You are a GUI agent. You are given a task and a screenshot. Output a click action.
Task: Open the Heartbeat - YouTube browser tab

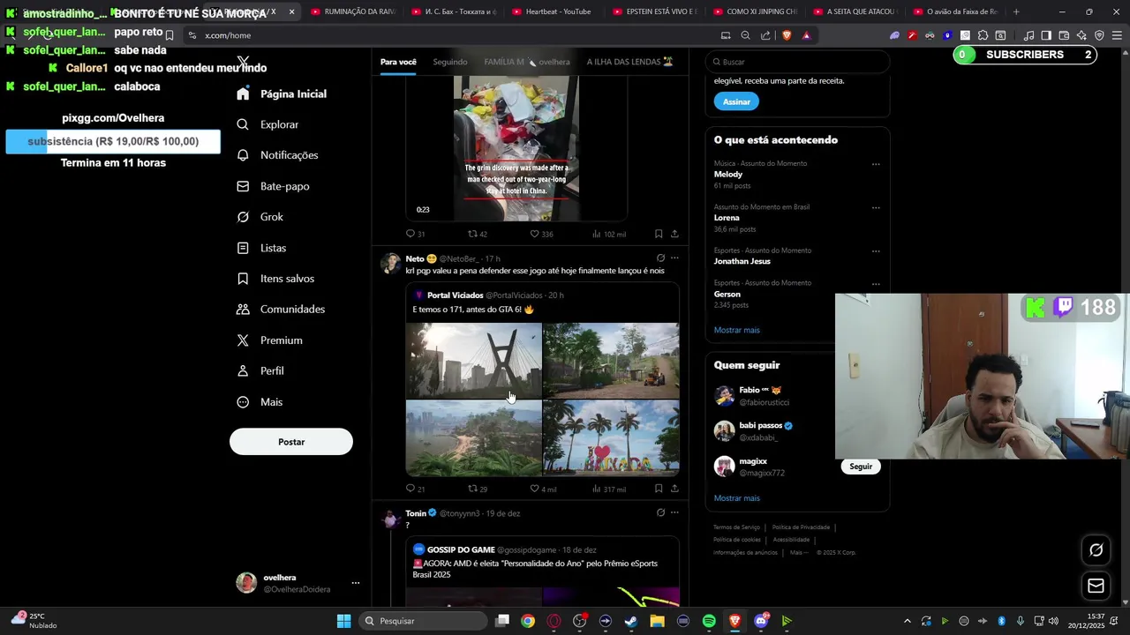click(x=558, y=11)
